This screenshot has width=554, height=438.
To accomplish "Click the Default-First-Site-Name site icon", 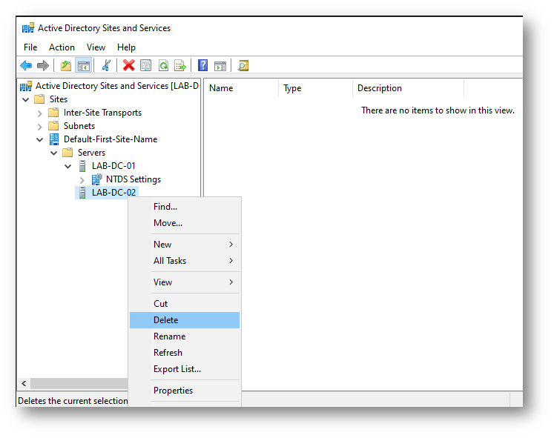I will coord(54,139).
